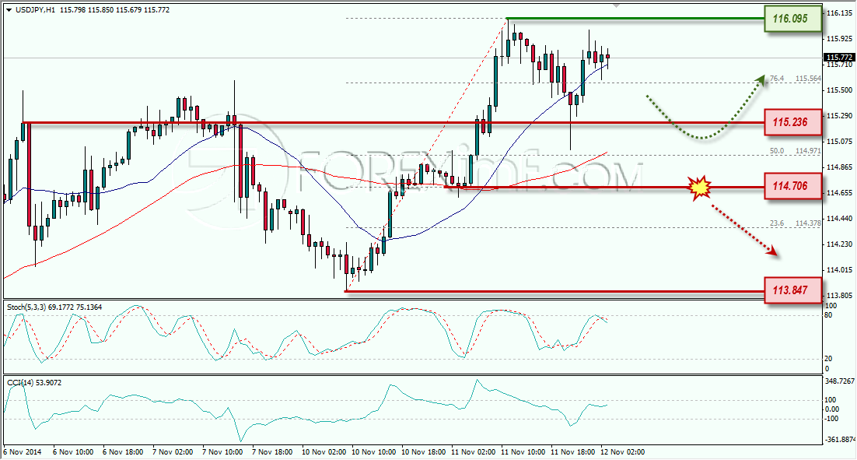Click price axis value 114.440
This screenshot has height=460, width=857.
click(840, 219)
